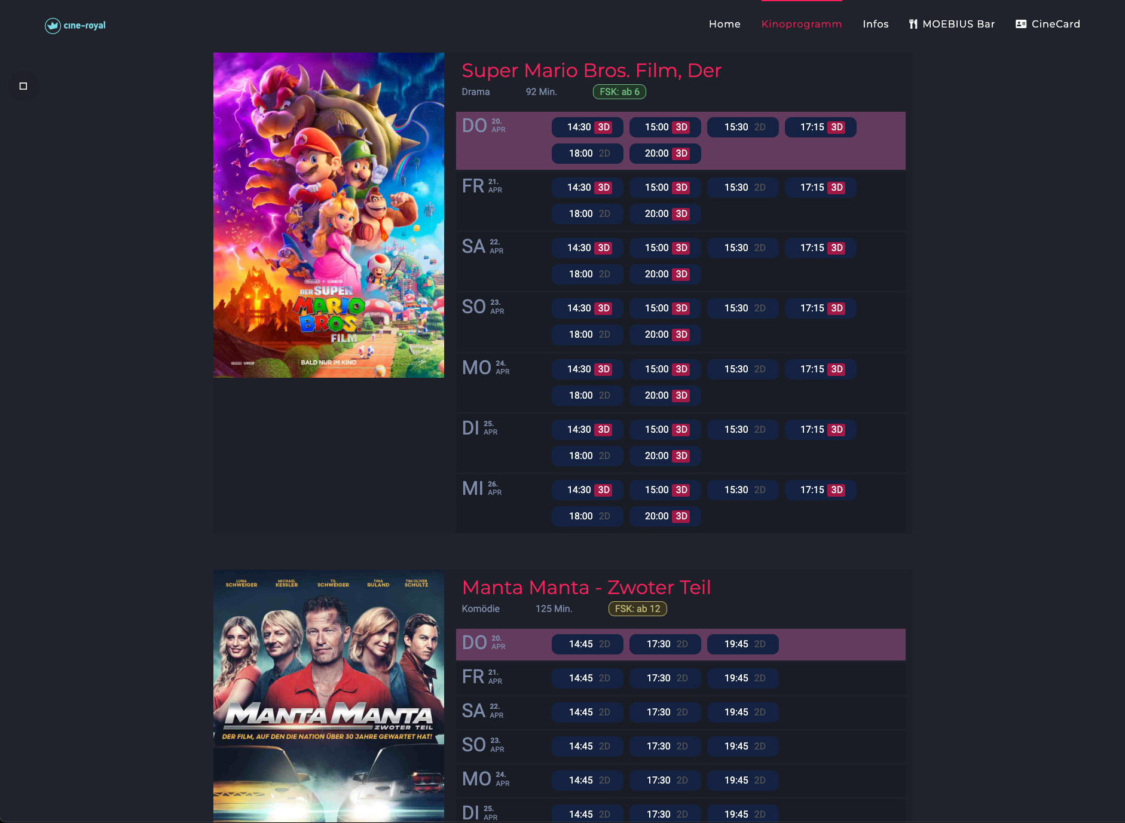1125x823 pixels.
Task: Book Mario Wednesday 15:00 3D showing
Action: [665, 490]
